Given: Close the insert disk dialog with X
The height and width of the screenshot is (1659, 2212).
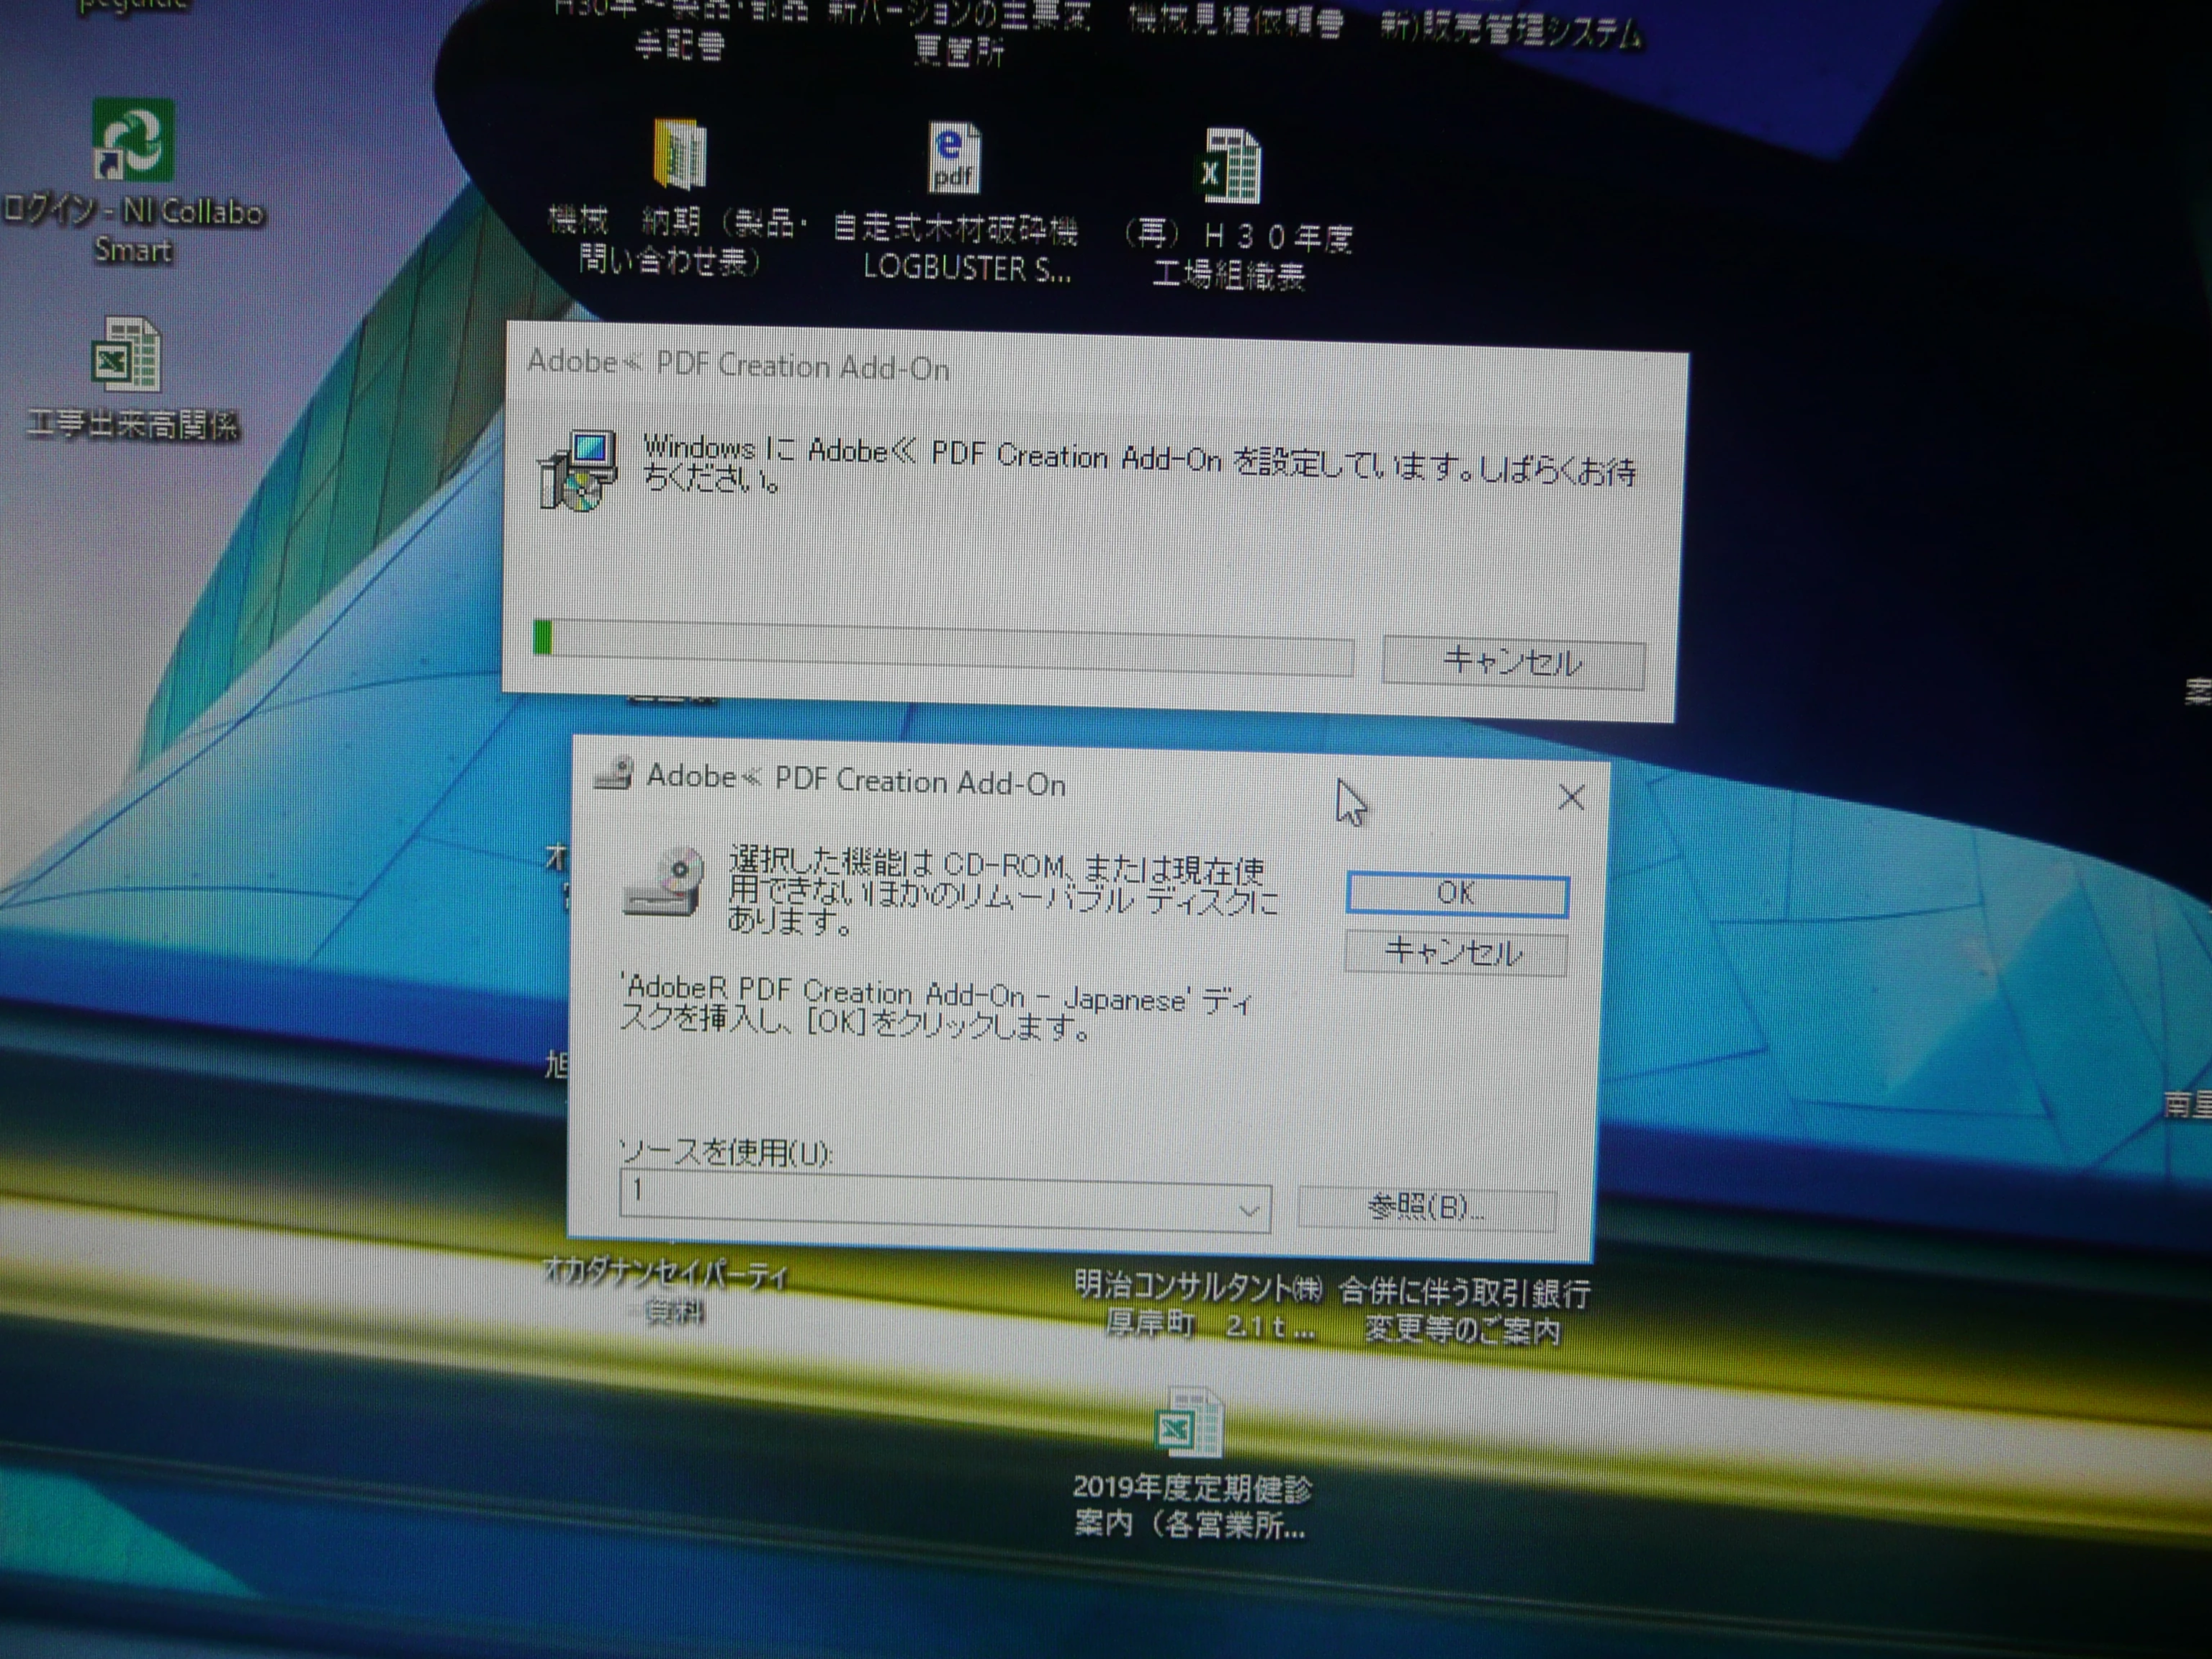Looking at the screenshot, I should pyautogui.click(x=1571, y=797).
